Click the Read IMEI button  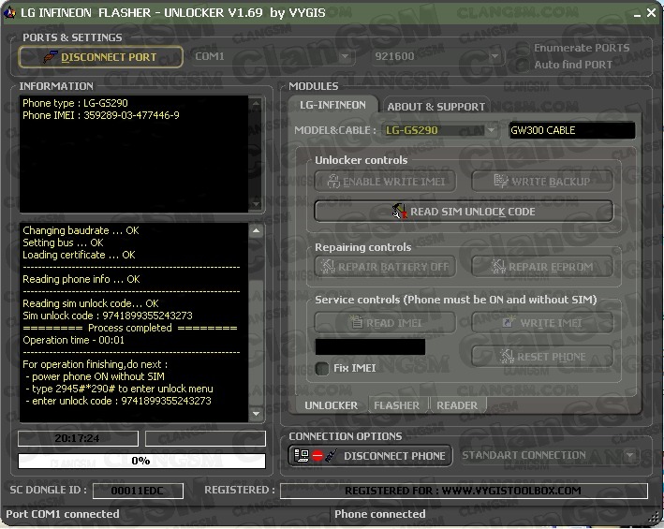pos(385,323)
